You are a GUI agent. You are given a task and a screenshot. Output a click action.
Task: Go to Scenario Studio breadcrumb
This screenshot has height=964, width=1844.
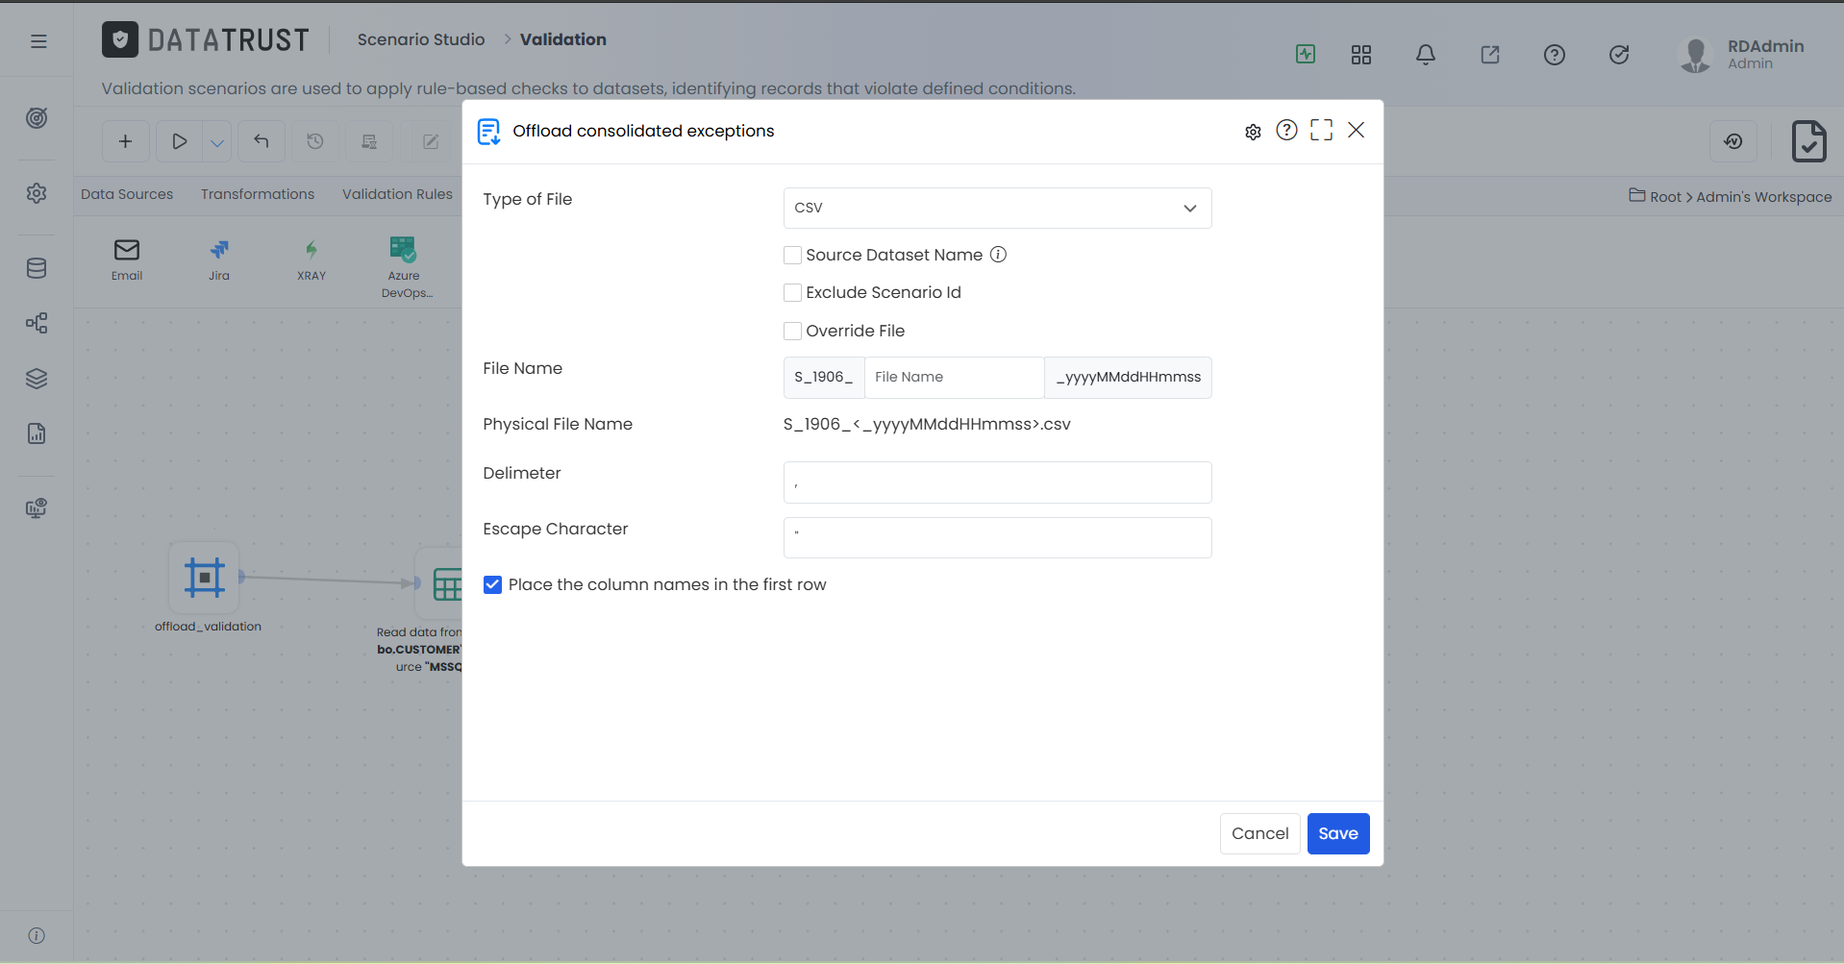[x=421, y=39]
